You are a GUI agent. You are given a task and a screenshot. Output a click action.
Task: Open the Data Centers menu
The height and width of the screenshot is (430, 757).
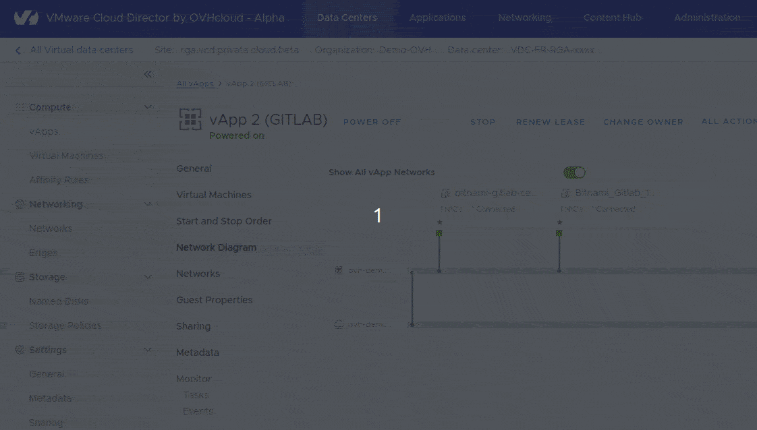point(347,18)
